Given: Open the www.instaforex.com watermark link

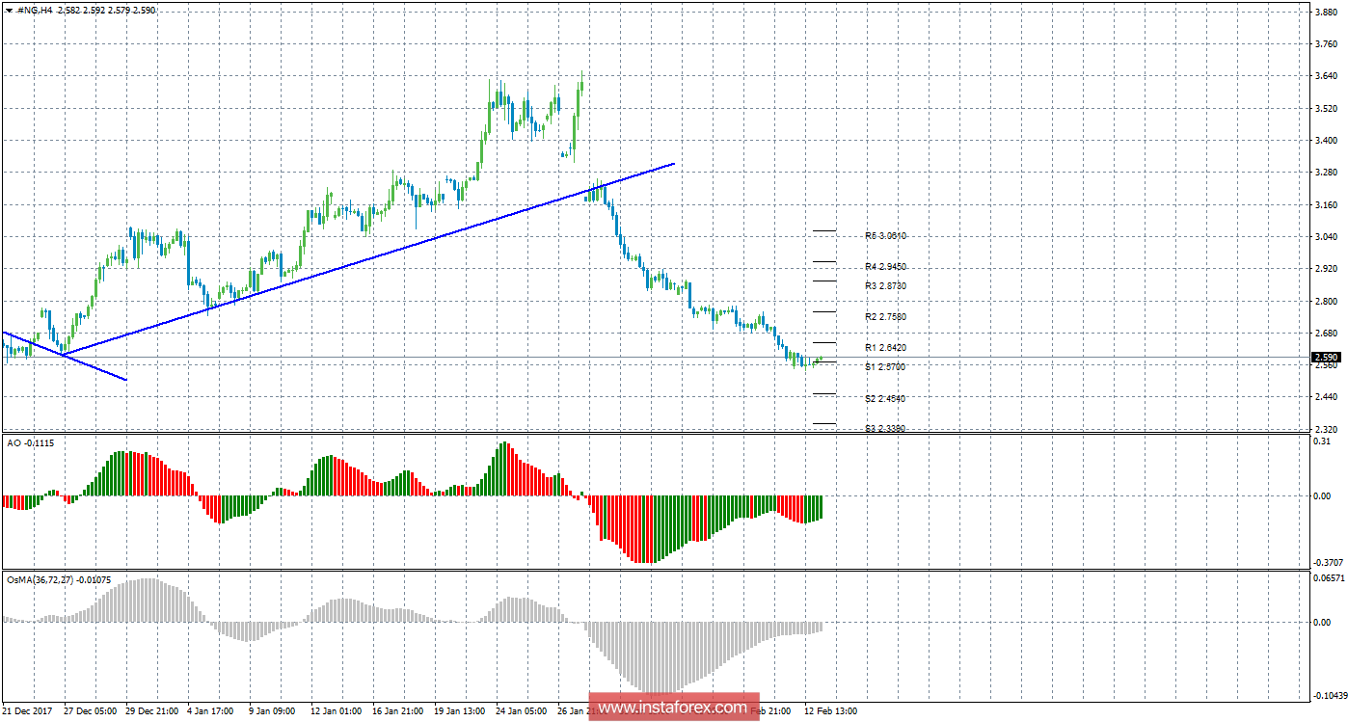Looking at the screenshot, I should point(672,708).
